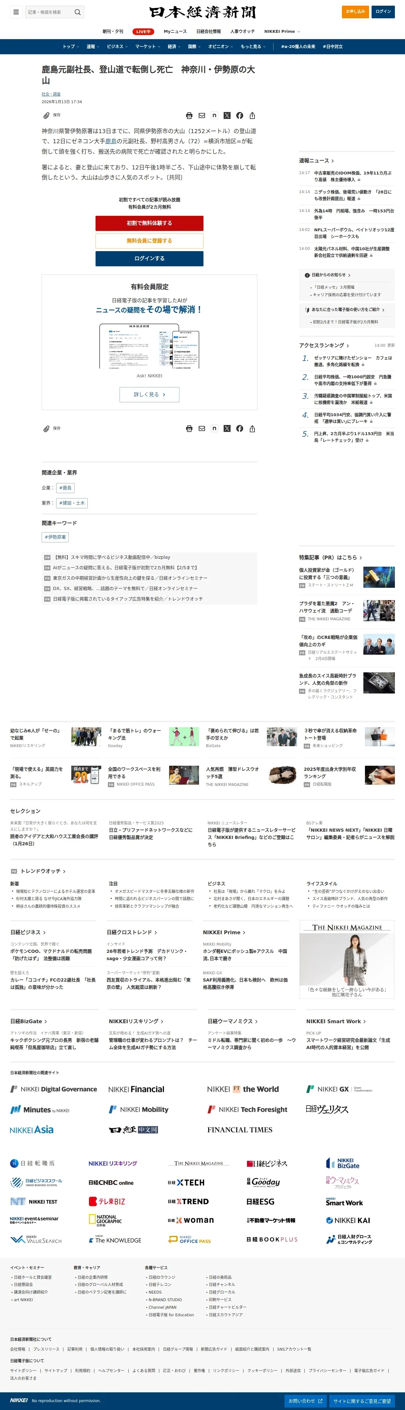This screenshot has width=405, height=1410.
Task: Click the email share icon below the article
Action: pos(202,428)
